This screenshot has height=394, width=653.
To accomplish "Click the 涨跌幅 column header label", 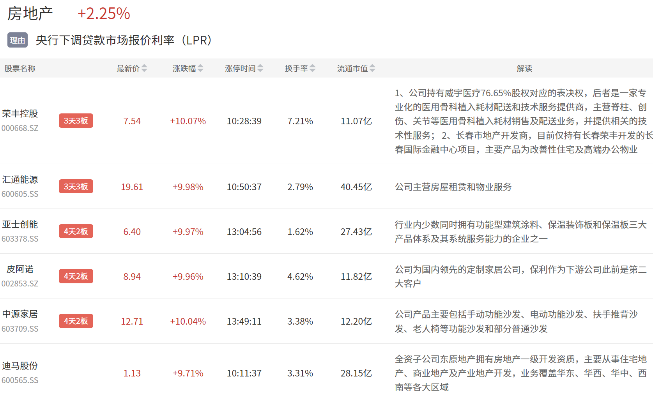I will coord(184,69).
